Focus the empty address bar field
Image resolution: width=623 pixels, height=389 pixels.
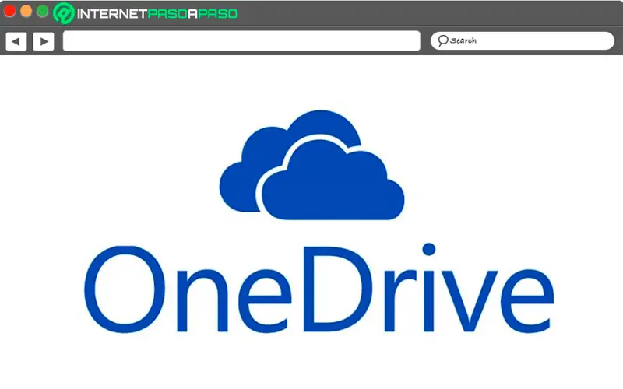[241, 41]
